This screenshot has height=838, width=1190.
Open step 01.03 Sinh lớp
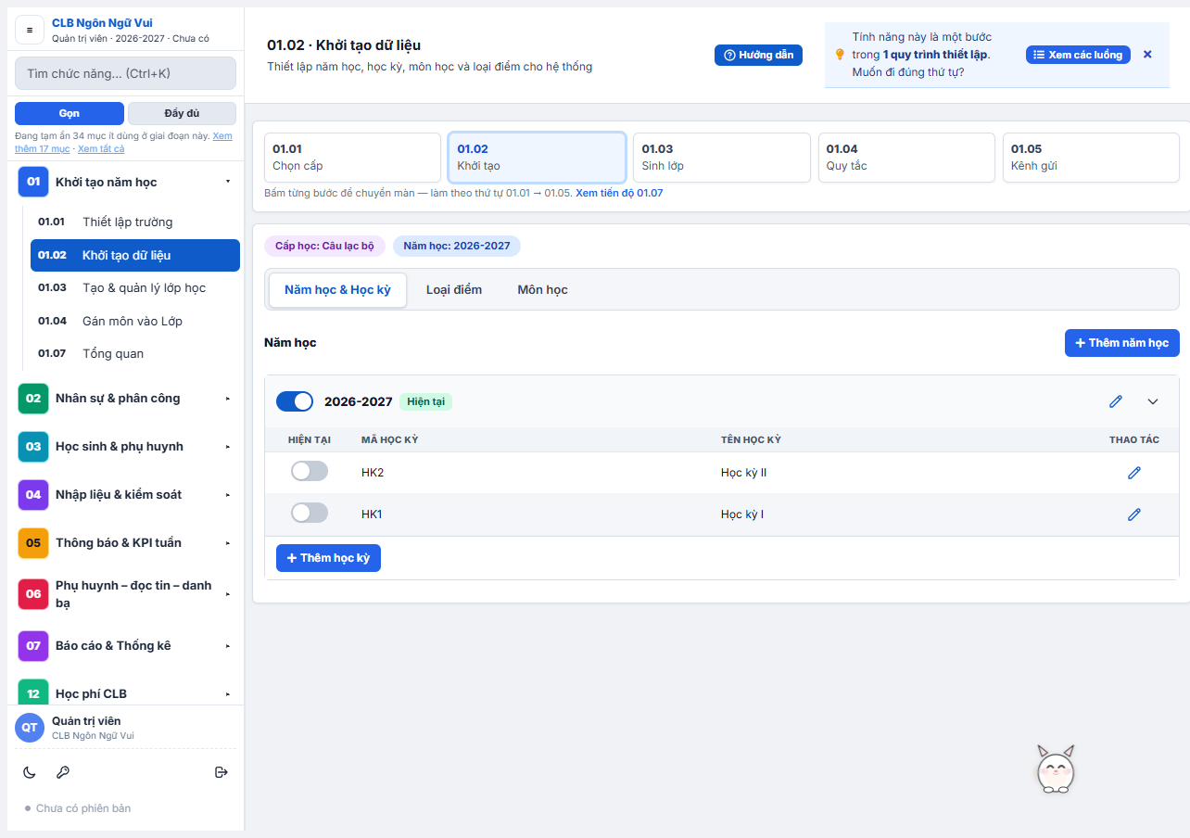click(722, 158)
